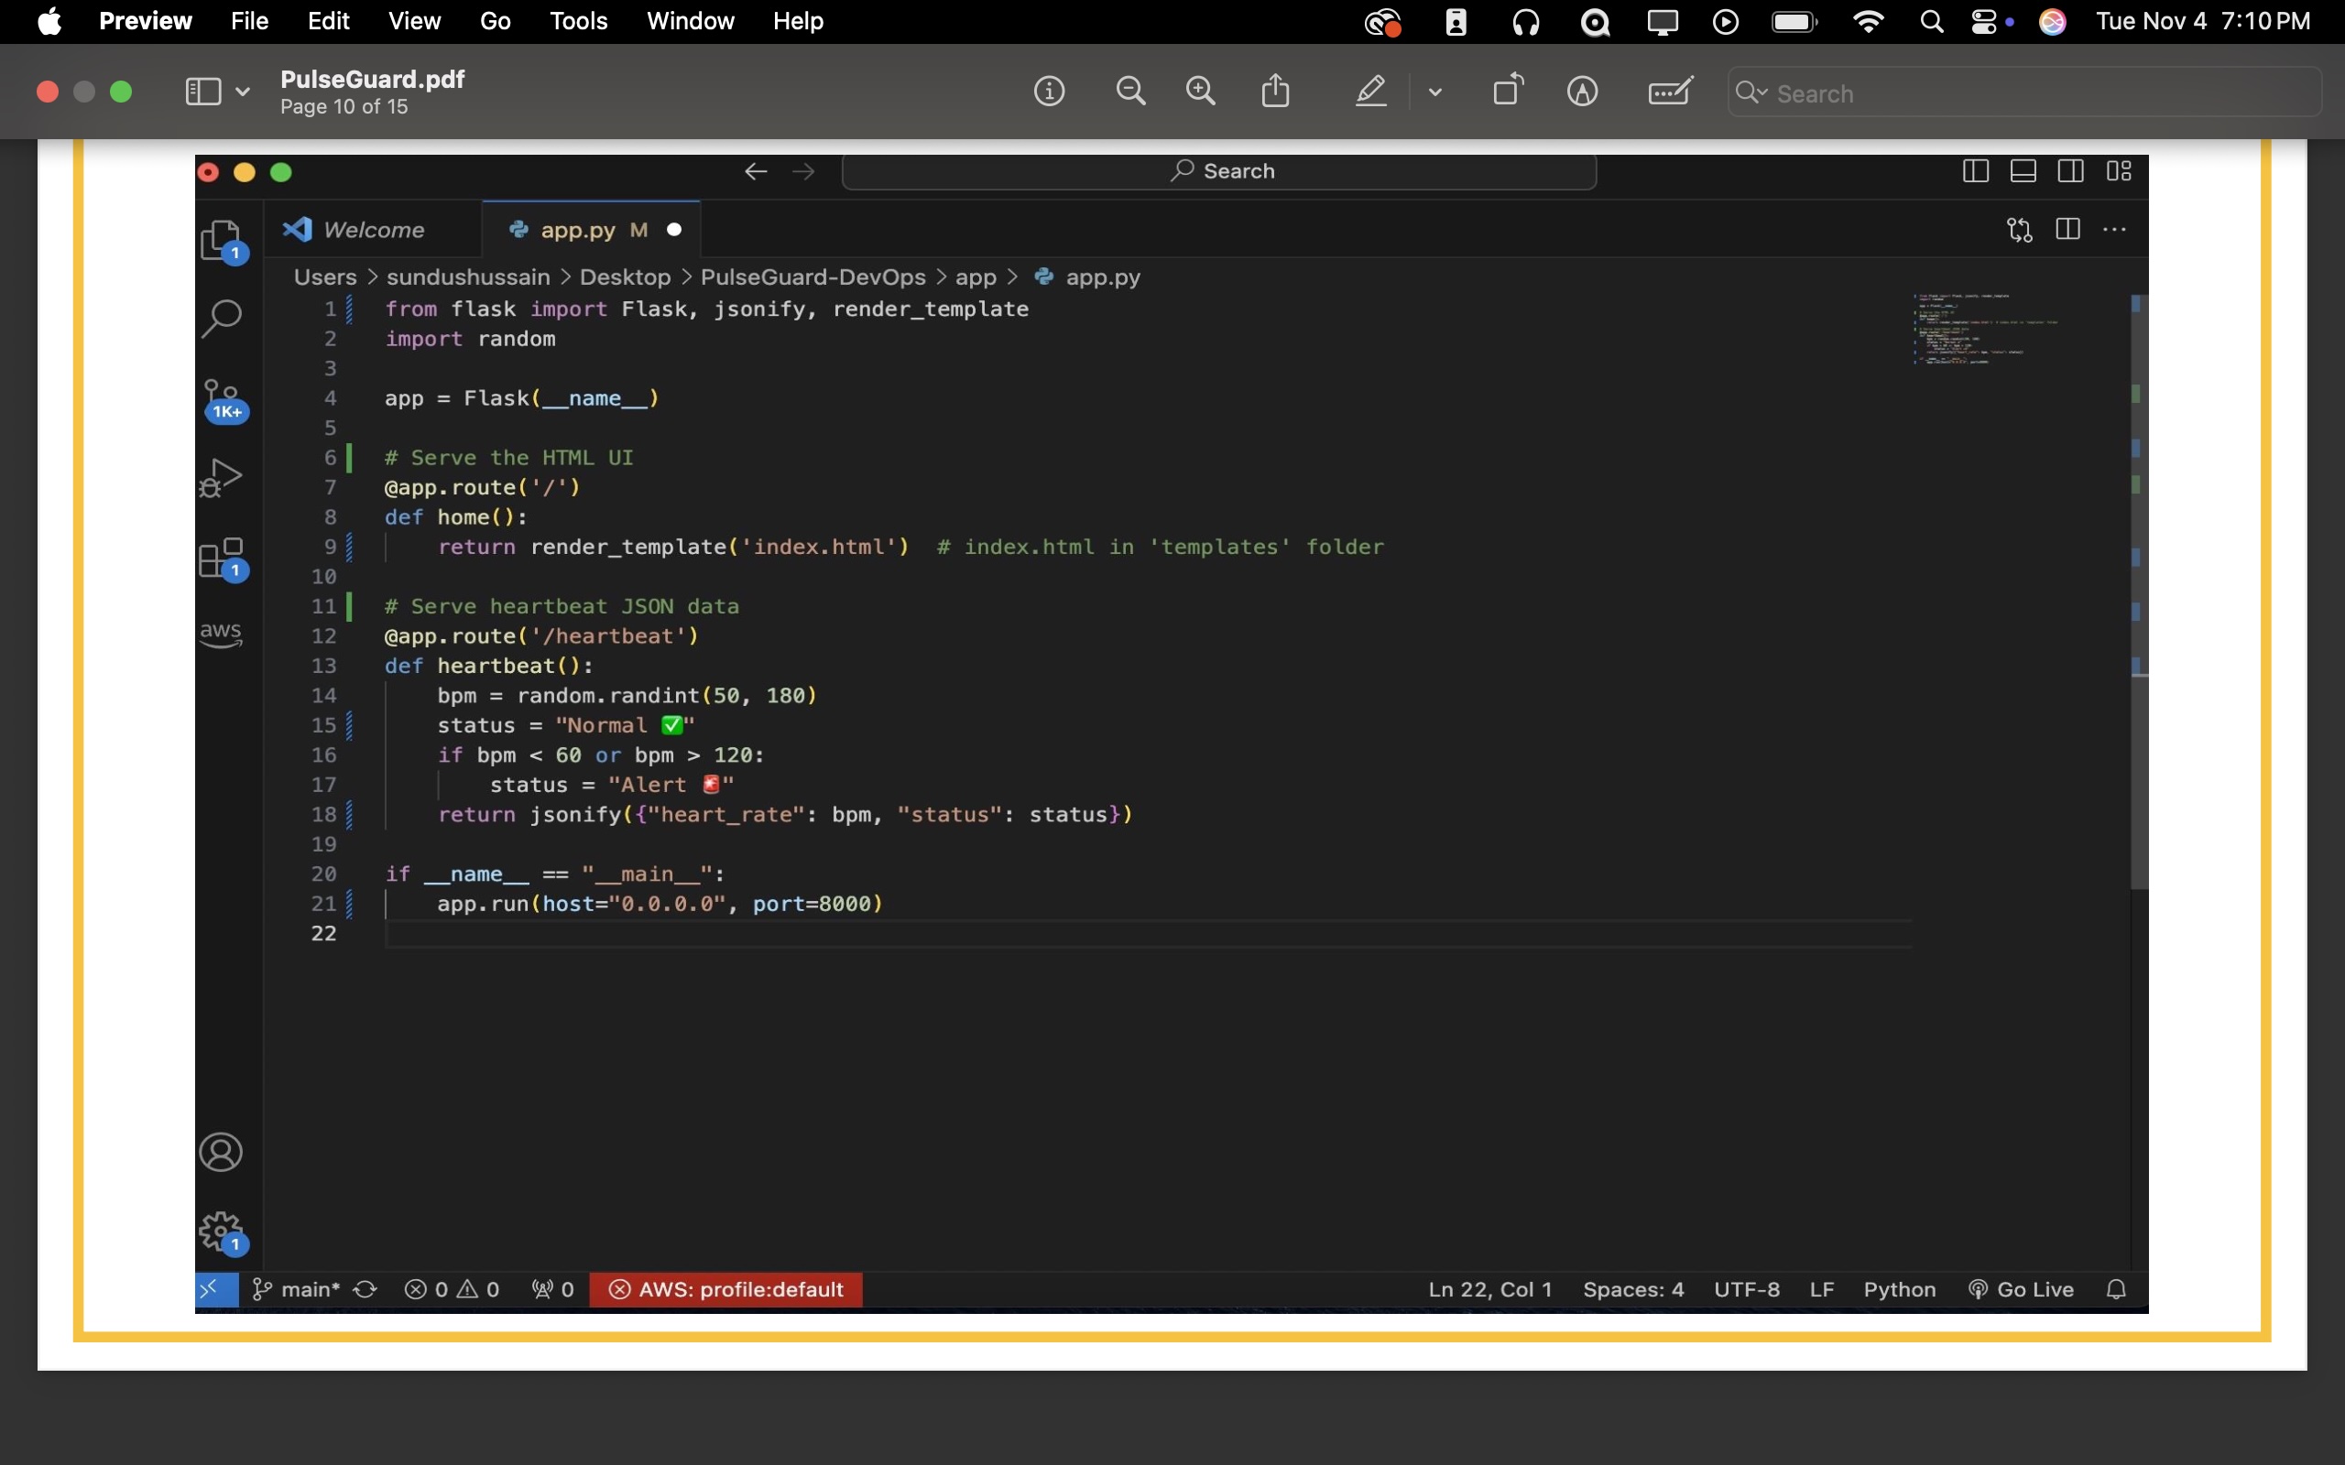Screen dimensions: 2345x1465
Task: Open Control Center in menu bar
Action: coord(1983,22)
